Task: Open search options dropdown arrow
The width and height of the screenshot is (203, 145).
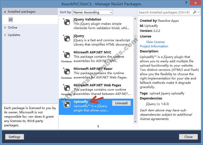Action: pyautogui.click(x=198, y=12)
